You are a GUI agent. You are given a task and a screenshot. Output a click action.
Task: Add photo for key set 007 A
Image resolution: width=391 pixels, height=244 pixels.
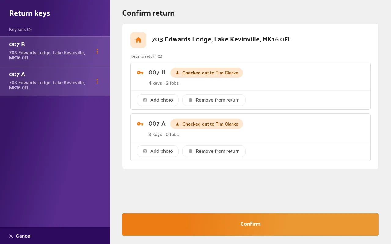pos(158,151)
